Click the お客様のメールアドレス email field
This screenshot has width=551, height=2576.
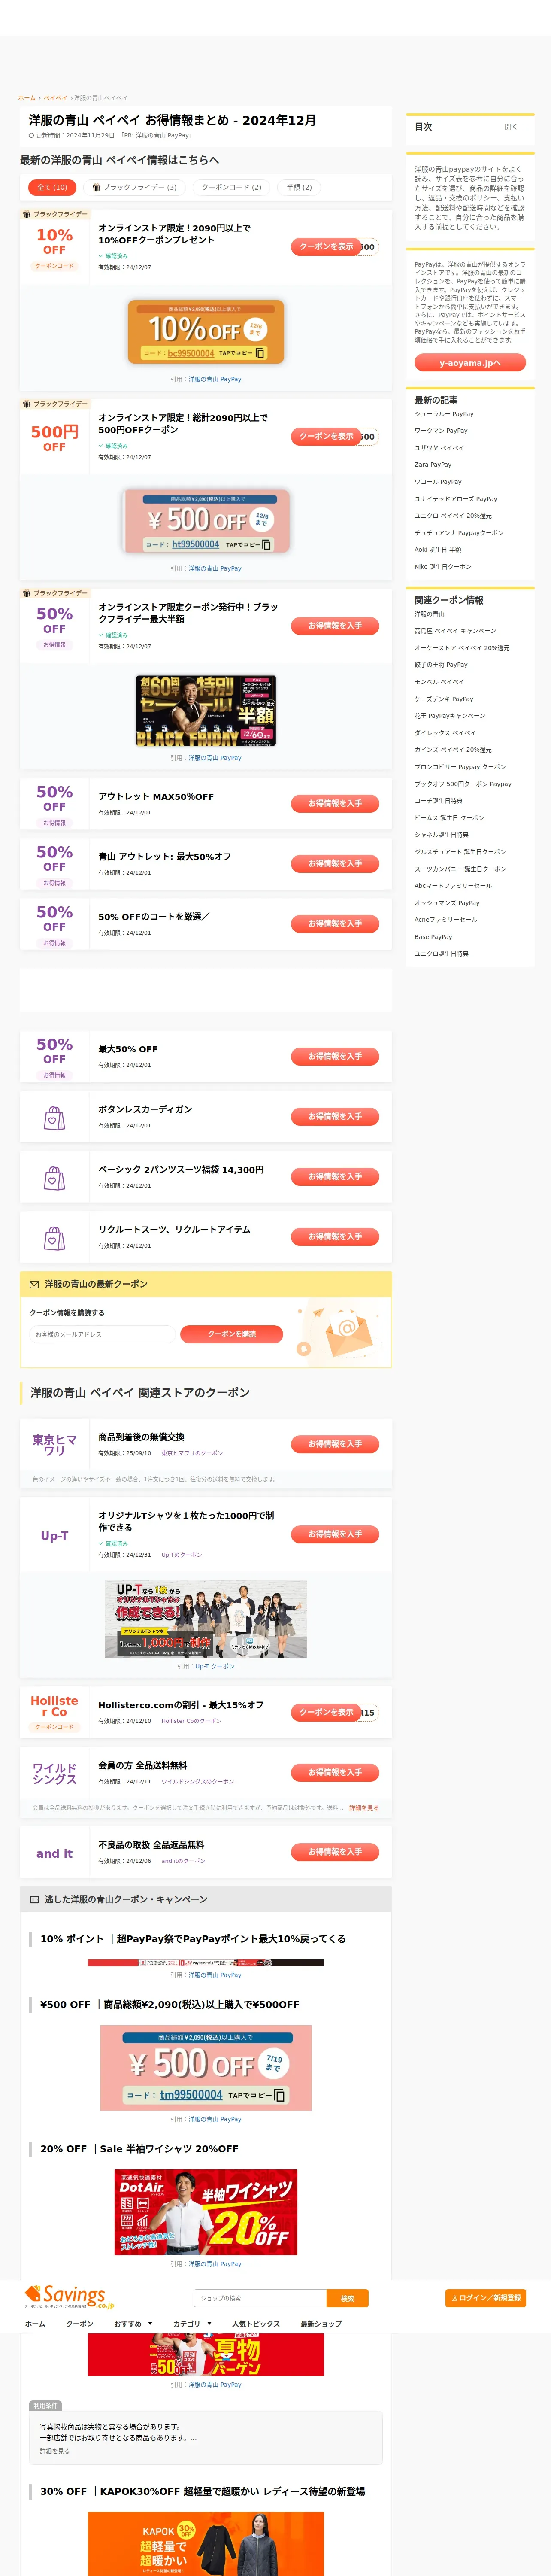[102, 1334]
